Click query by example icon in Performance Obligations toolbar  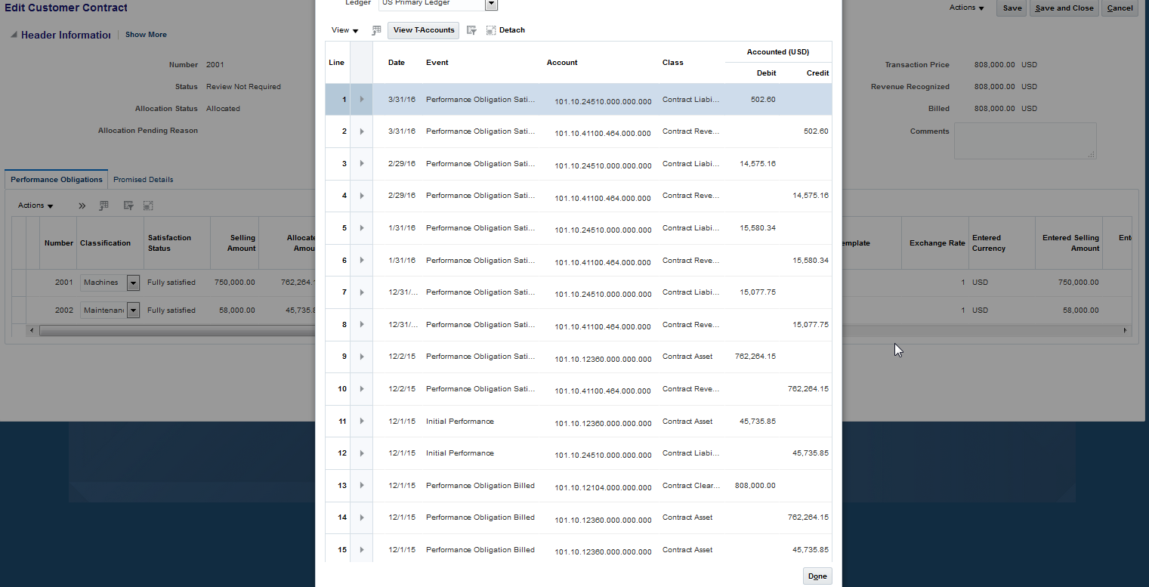point(128,205)
